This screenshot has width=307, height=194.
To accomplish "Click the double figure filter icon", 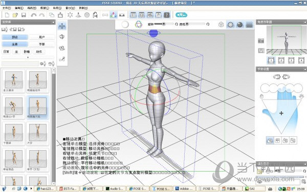I will (51, 64).
